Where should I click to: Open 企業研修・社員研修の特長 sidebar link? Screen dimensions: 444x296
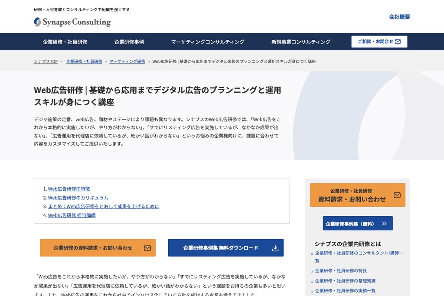[341, 271]
